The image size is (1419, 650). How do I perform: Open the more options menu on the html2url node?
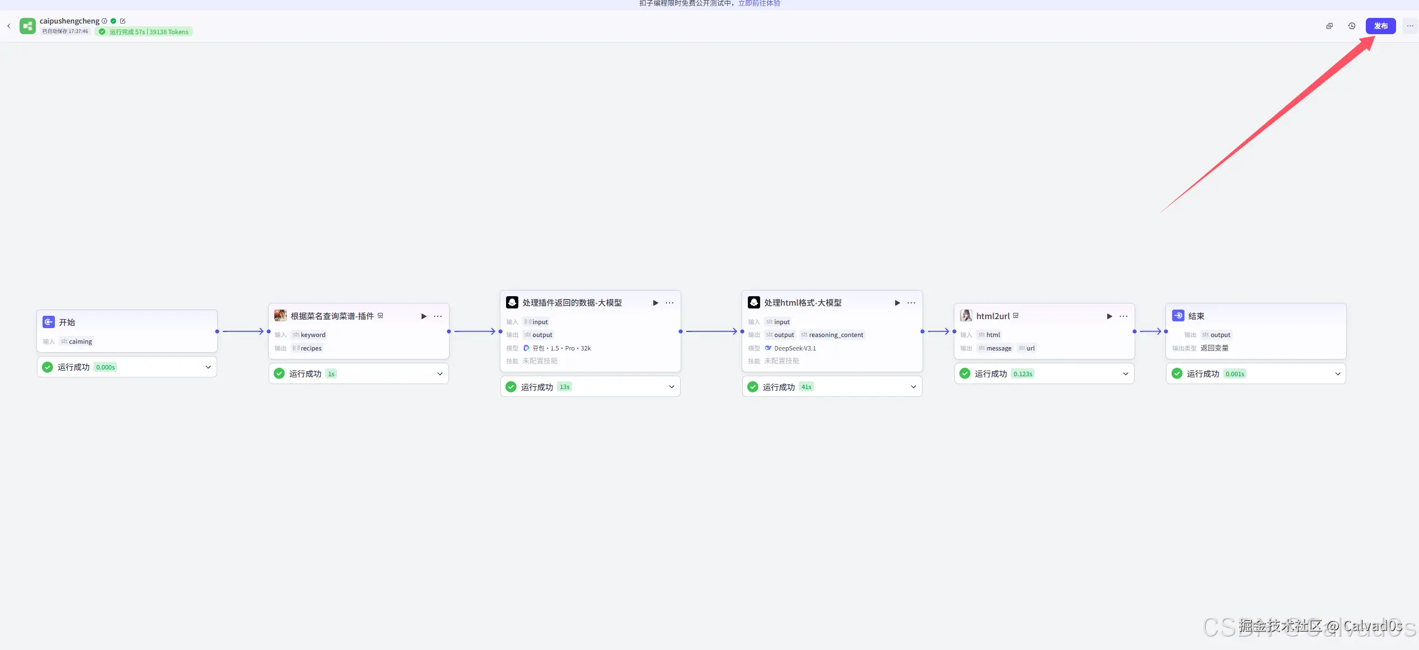pos(1123,316)
